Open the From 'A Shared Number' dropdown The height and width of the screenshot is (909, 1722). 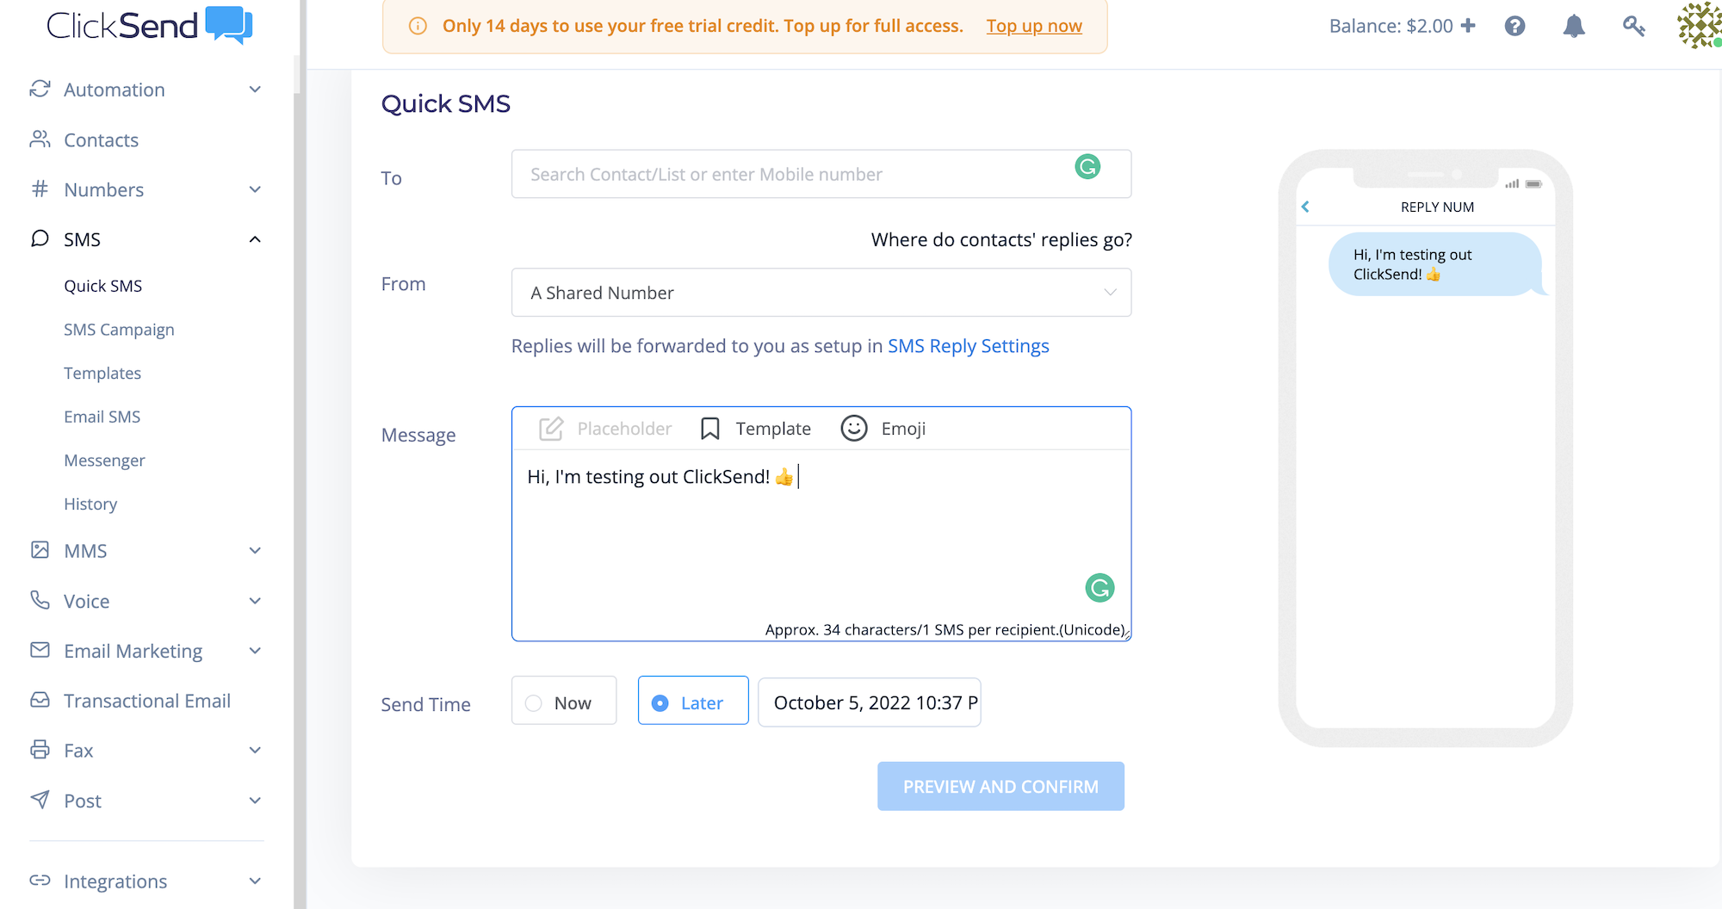(x=821, y=293)
